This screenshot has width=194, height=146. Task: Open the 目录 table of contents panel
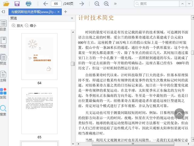pos(3,25)
